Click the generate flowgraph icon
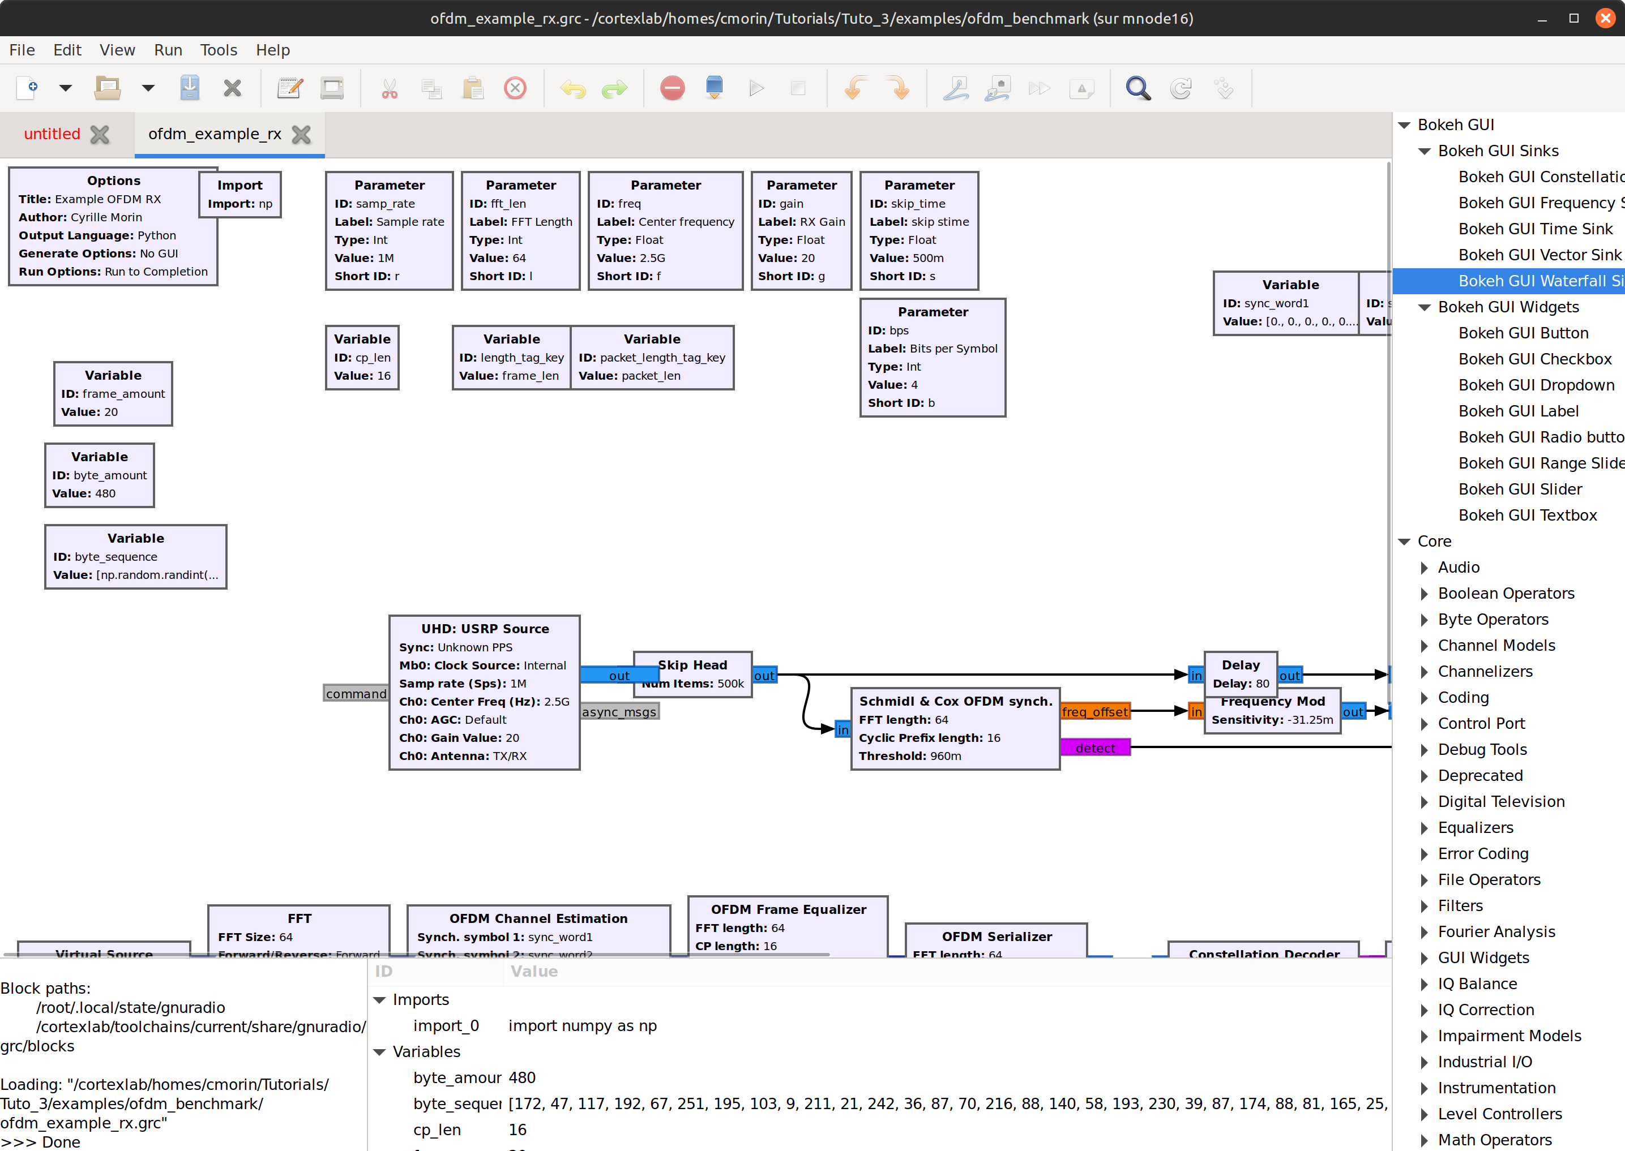The image size is (1625, 1151). point(714,88)
